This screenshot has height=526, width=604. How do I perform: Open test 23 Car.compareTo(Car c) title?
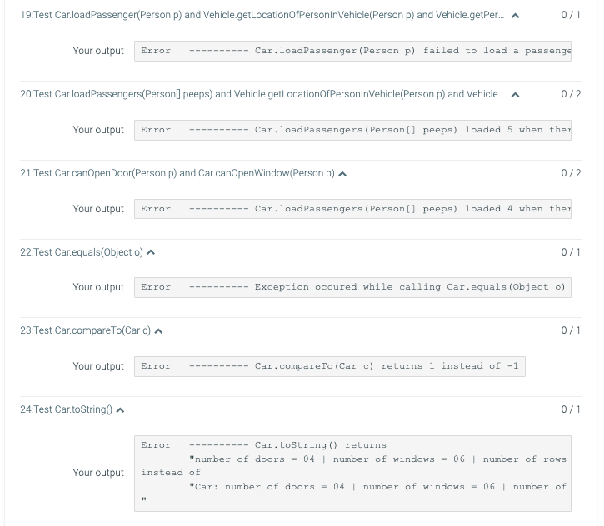[x=86, y=330]
